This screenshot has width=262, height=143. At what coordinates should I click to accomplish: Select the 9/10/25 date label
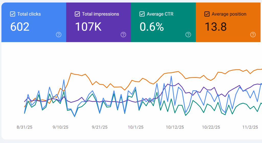tap(61, 127)
